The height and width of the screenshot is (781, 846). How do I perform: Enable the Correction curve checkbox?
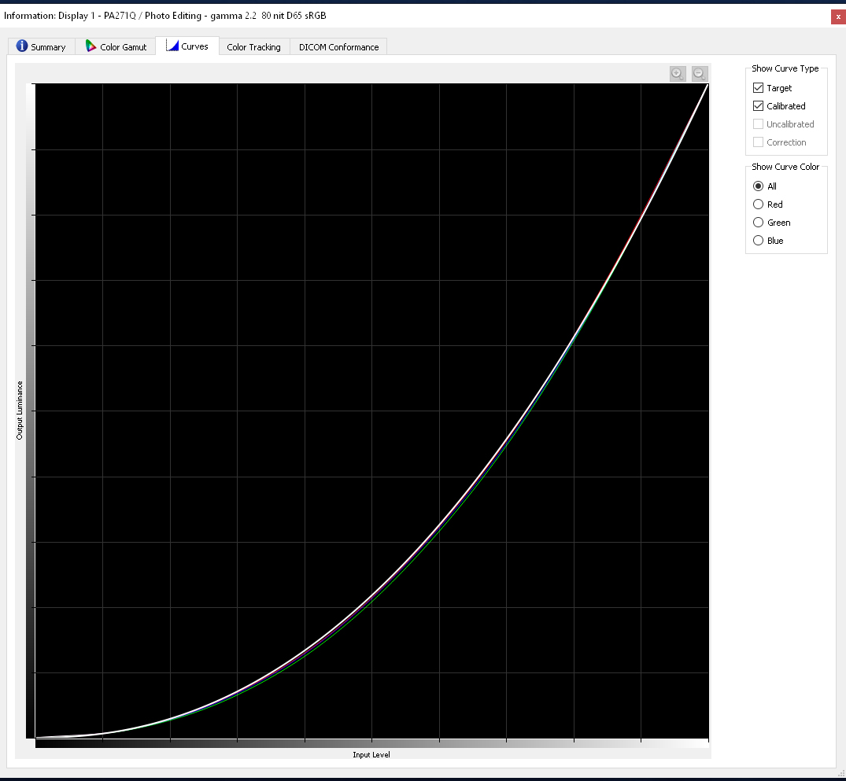click(x=759, y=142)
